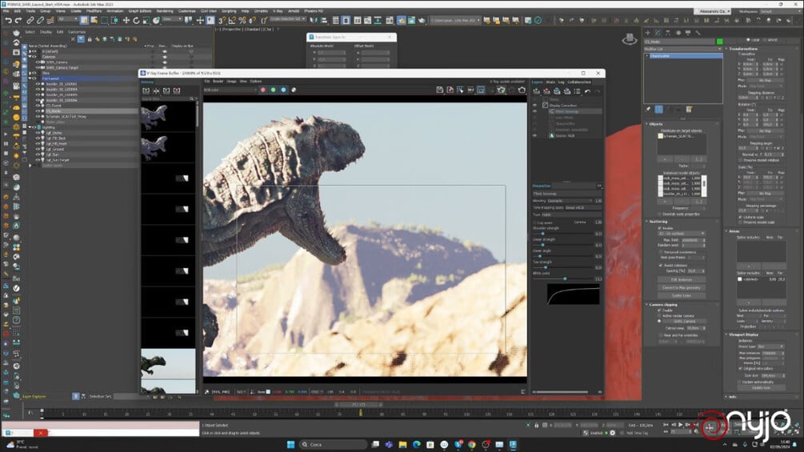Adjust the White point slider
Viewport: 804px width, 452px height.
pyautogui.click(x=565, y=278)
